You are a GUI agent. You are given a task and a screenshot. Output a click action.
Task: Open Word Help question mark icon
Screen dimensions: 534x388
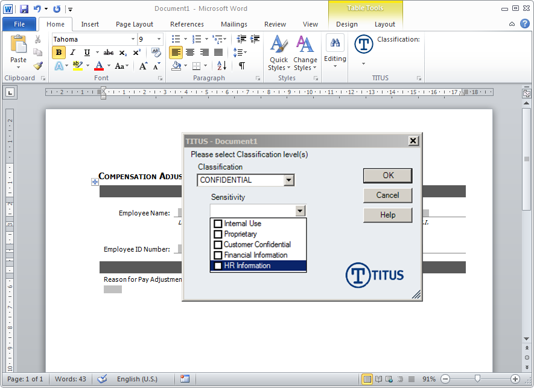pyautogui.click(x=525, y=24)
